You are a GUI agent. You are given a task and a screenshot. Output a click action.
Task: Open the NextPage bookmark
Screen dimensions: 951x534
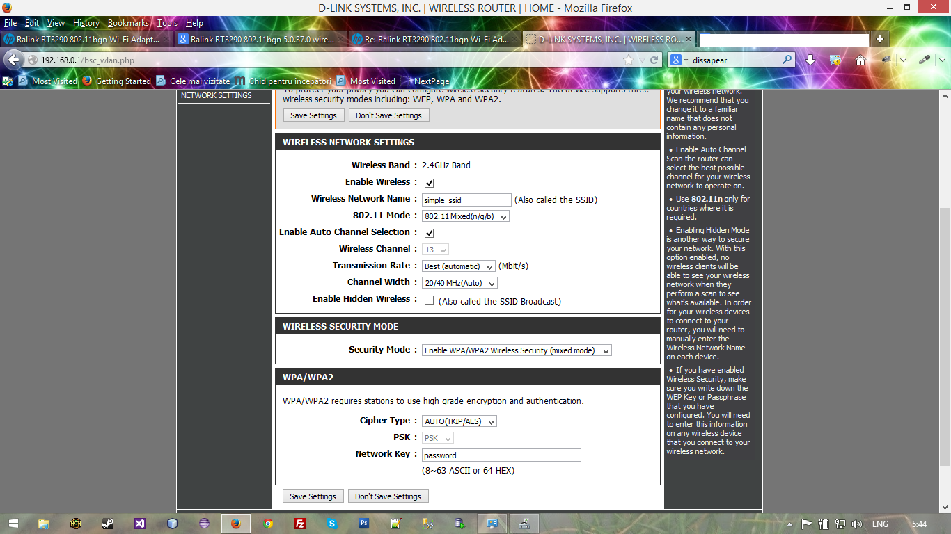[x=425, y=81]
